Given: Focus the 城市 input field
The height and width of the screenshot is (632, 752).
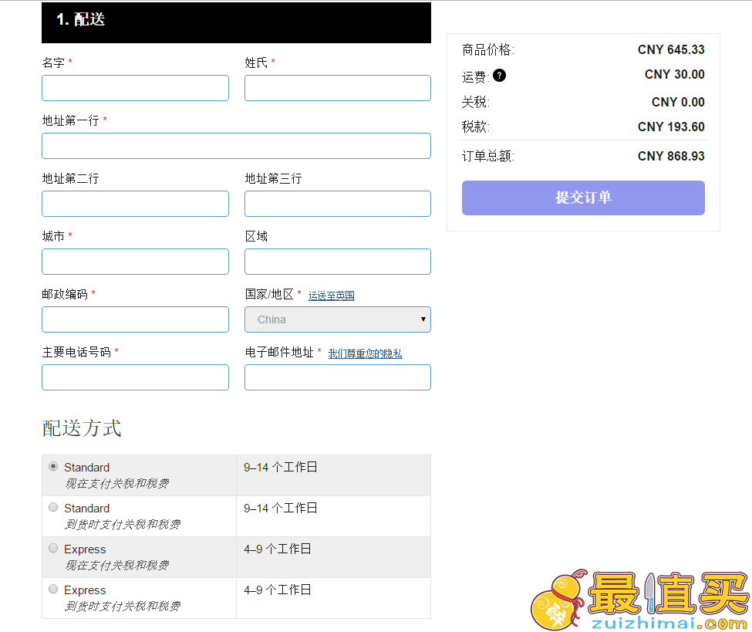Looking at the screenshot, I should (135, 262).
